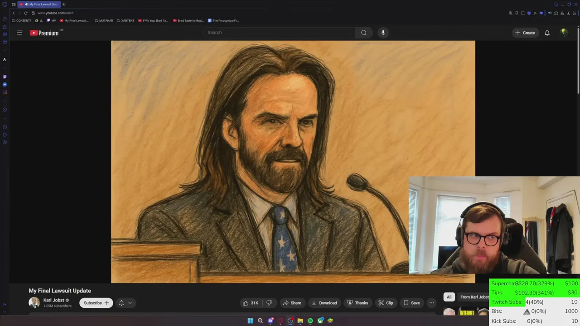Click the Thanks button
This screenshot has width=580, height=326.
tap(357, 303)
